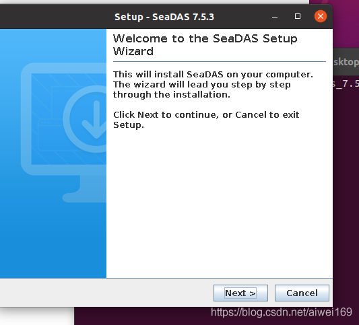This screenshot has width=359, height=325.
Task: Close the setup window with the orange X
Action: coord(321,16)
